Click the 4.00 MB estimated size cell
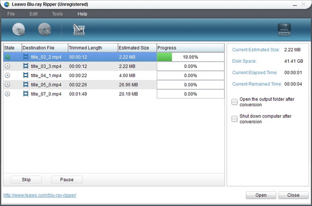The width and height of the screenshot is (312, 206). click(127, 76)
